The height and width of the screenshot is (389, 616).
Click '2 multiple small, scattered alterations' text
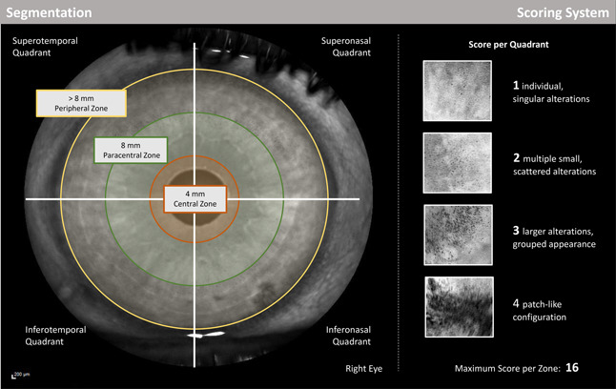click(554, 165)
